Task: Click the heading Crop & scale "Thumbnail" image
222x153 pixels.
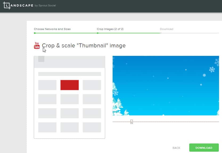Action: click(84, 46)
